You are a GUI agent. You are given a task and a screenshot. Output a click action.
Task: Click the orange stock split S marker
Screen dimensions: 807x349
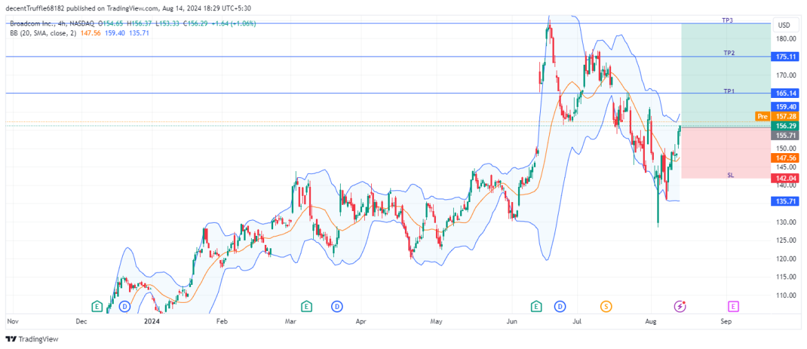tap(606, 306)
